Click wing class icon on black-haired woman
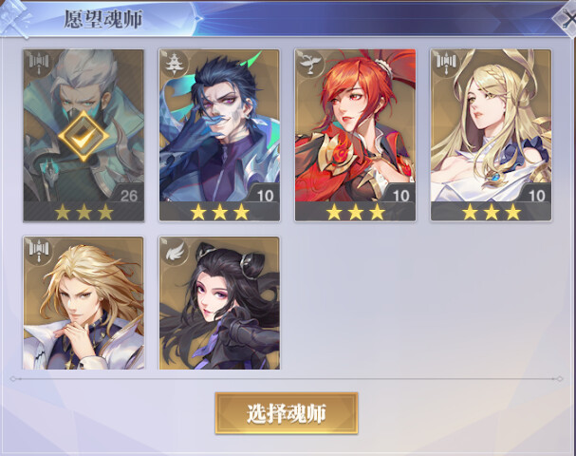The width and height of the screenshot is (576, 456). pyautogui.click(x=176, y=251)
